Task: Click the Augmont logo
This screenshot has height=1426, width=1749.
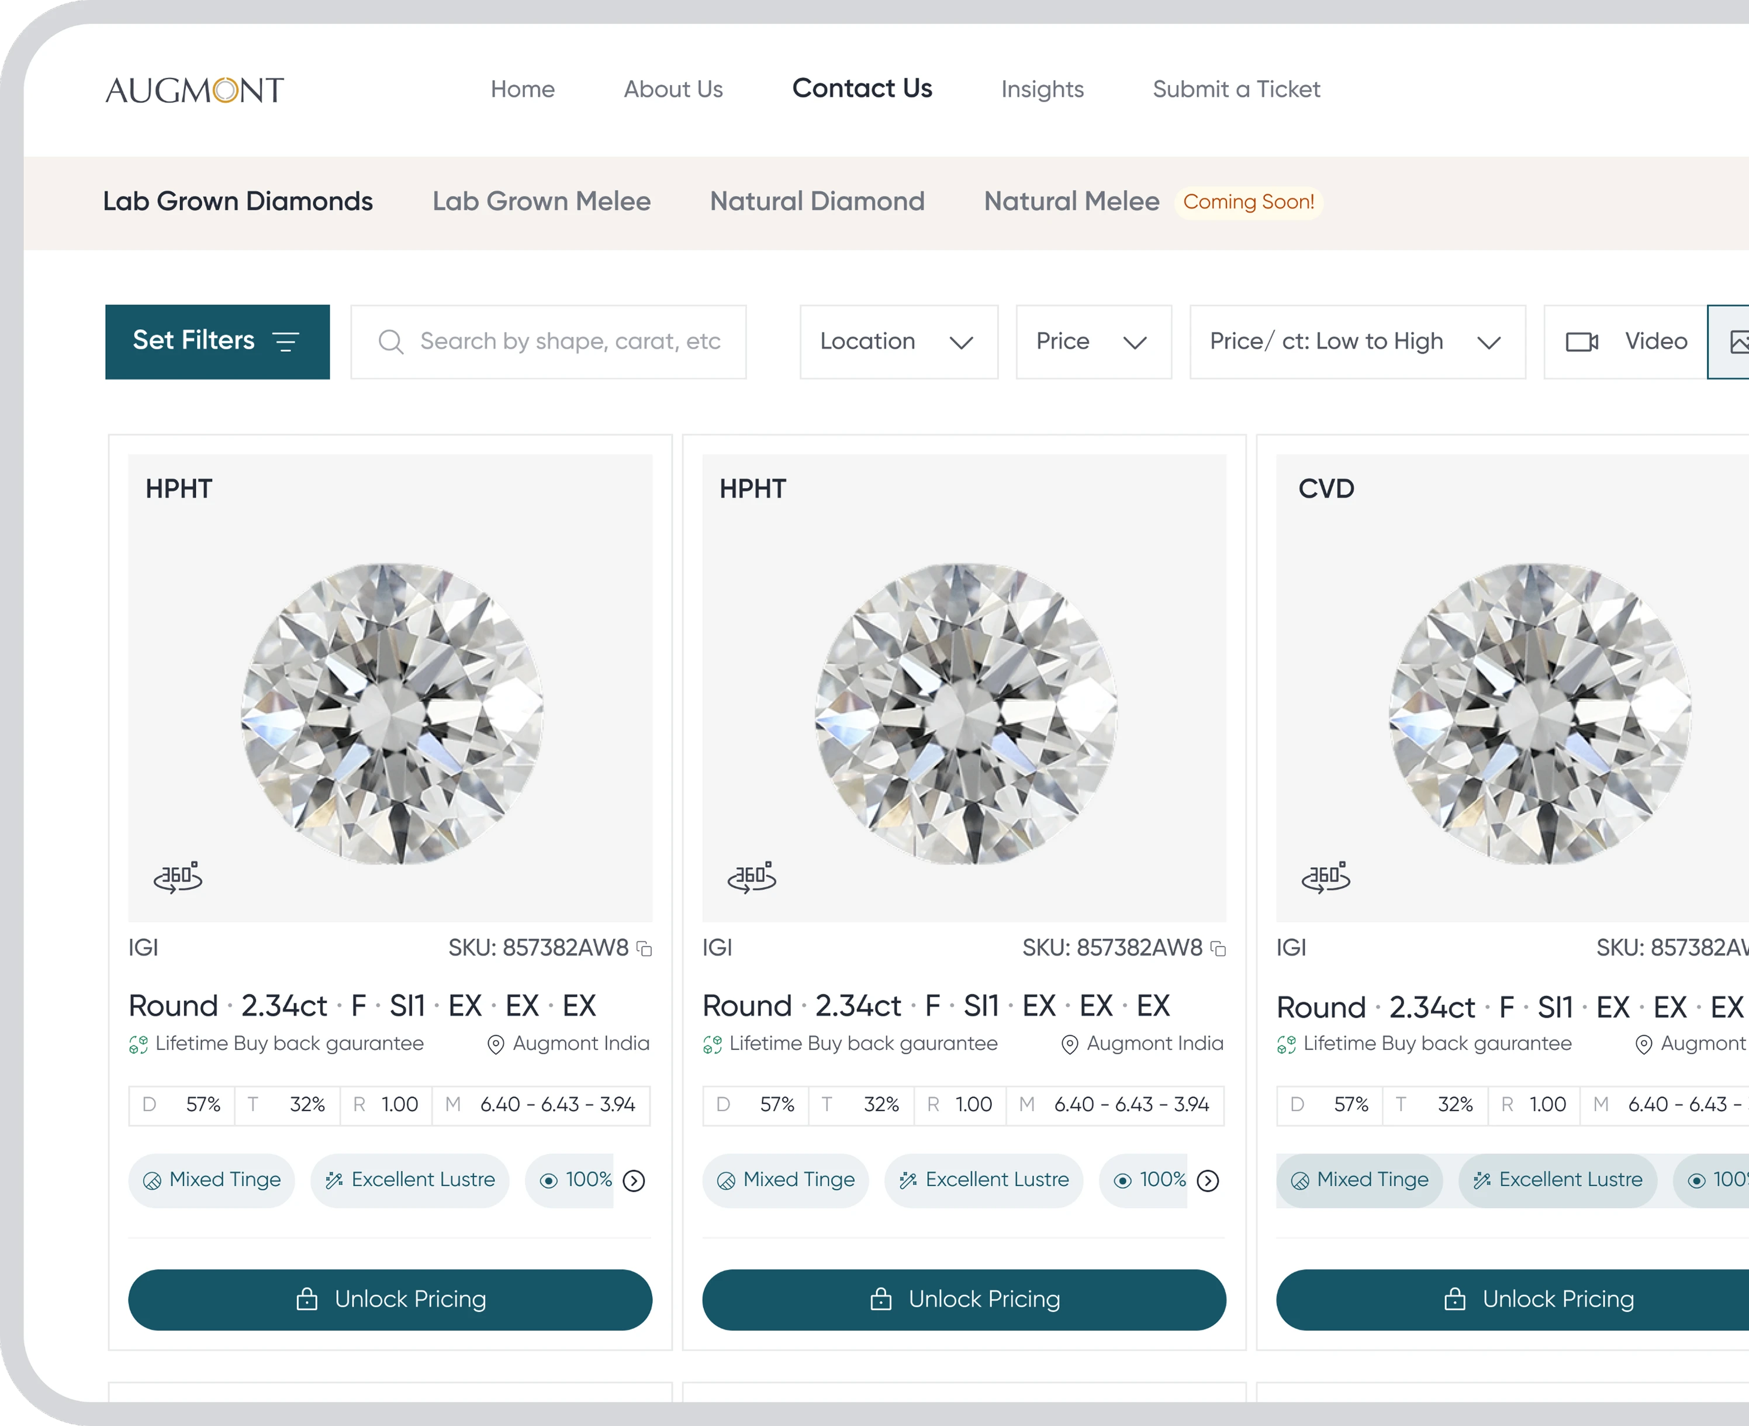Action: [x=195, y=89]
